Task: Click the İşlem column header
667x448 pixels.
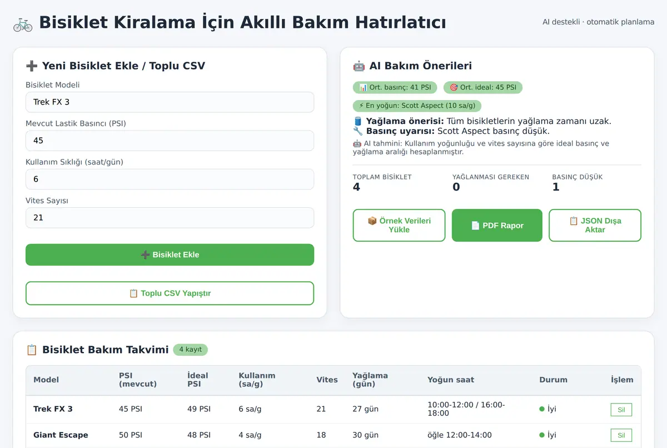Action: tap(622, 380)
